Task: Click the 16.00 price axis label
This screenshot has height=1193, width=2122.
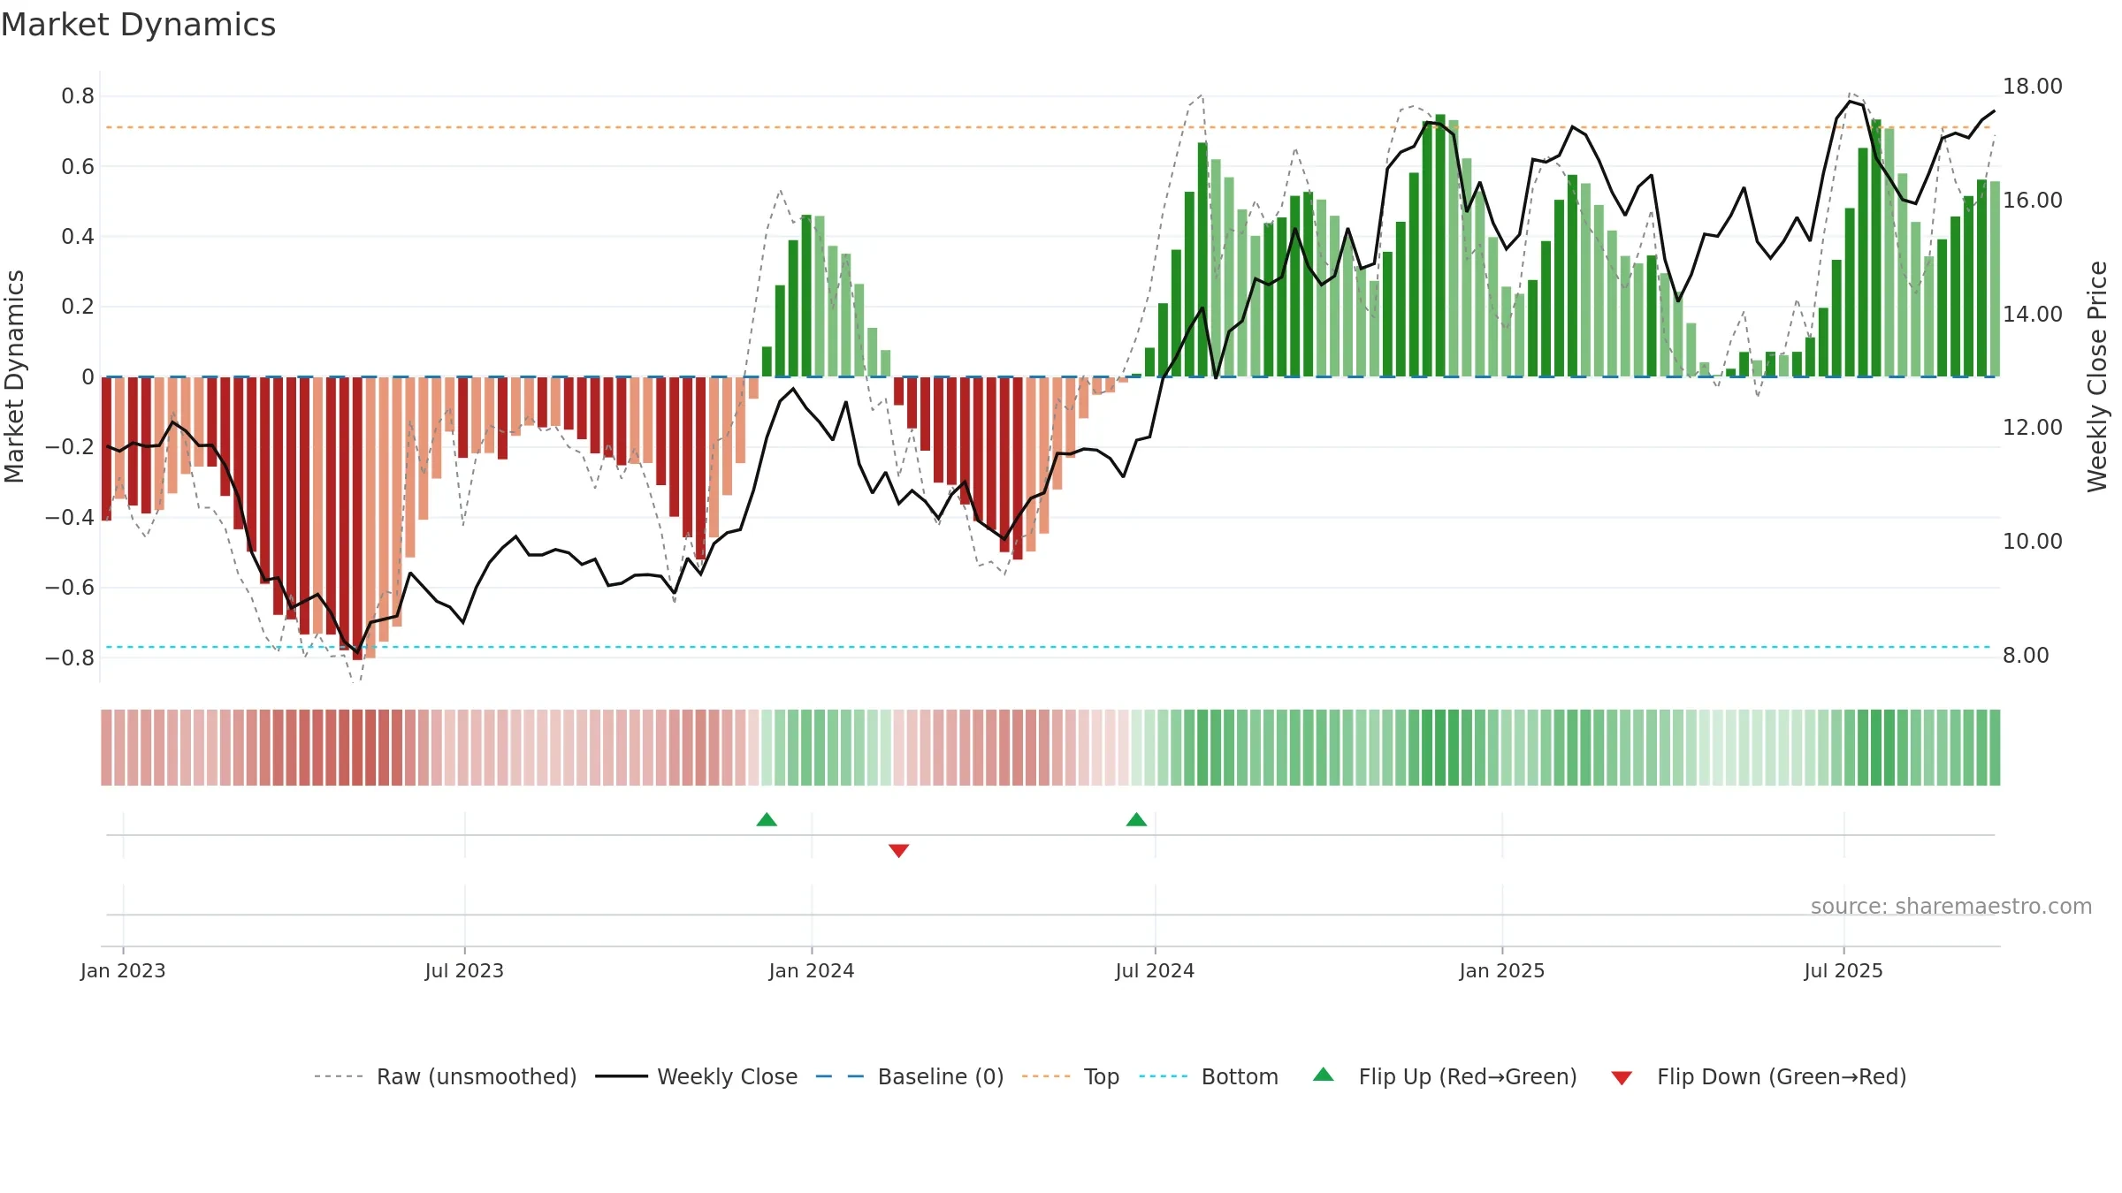Action: click(x=2032, y=201)
